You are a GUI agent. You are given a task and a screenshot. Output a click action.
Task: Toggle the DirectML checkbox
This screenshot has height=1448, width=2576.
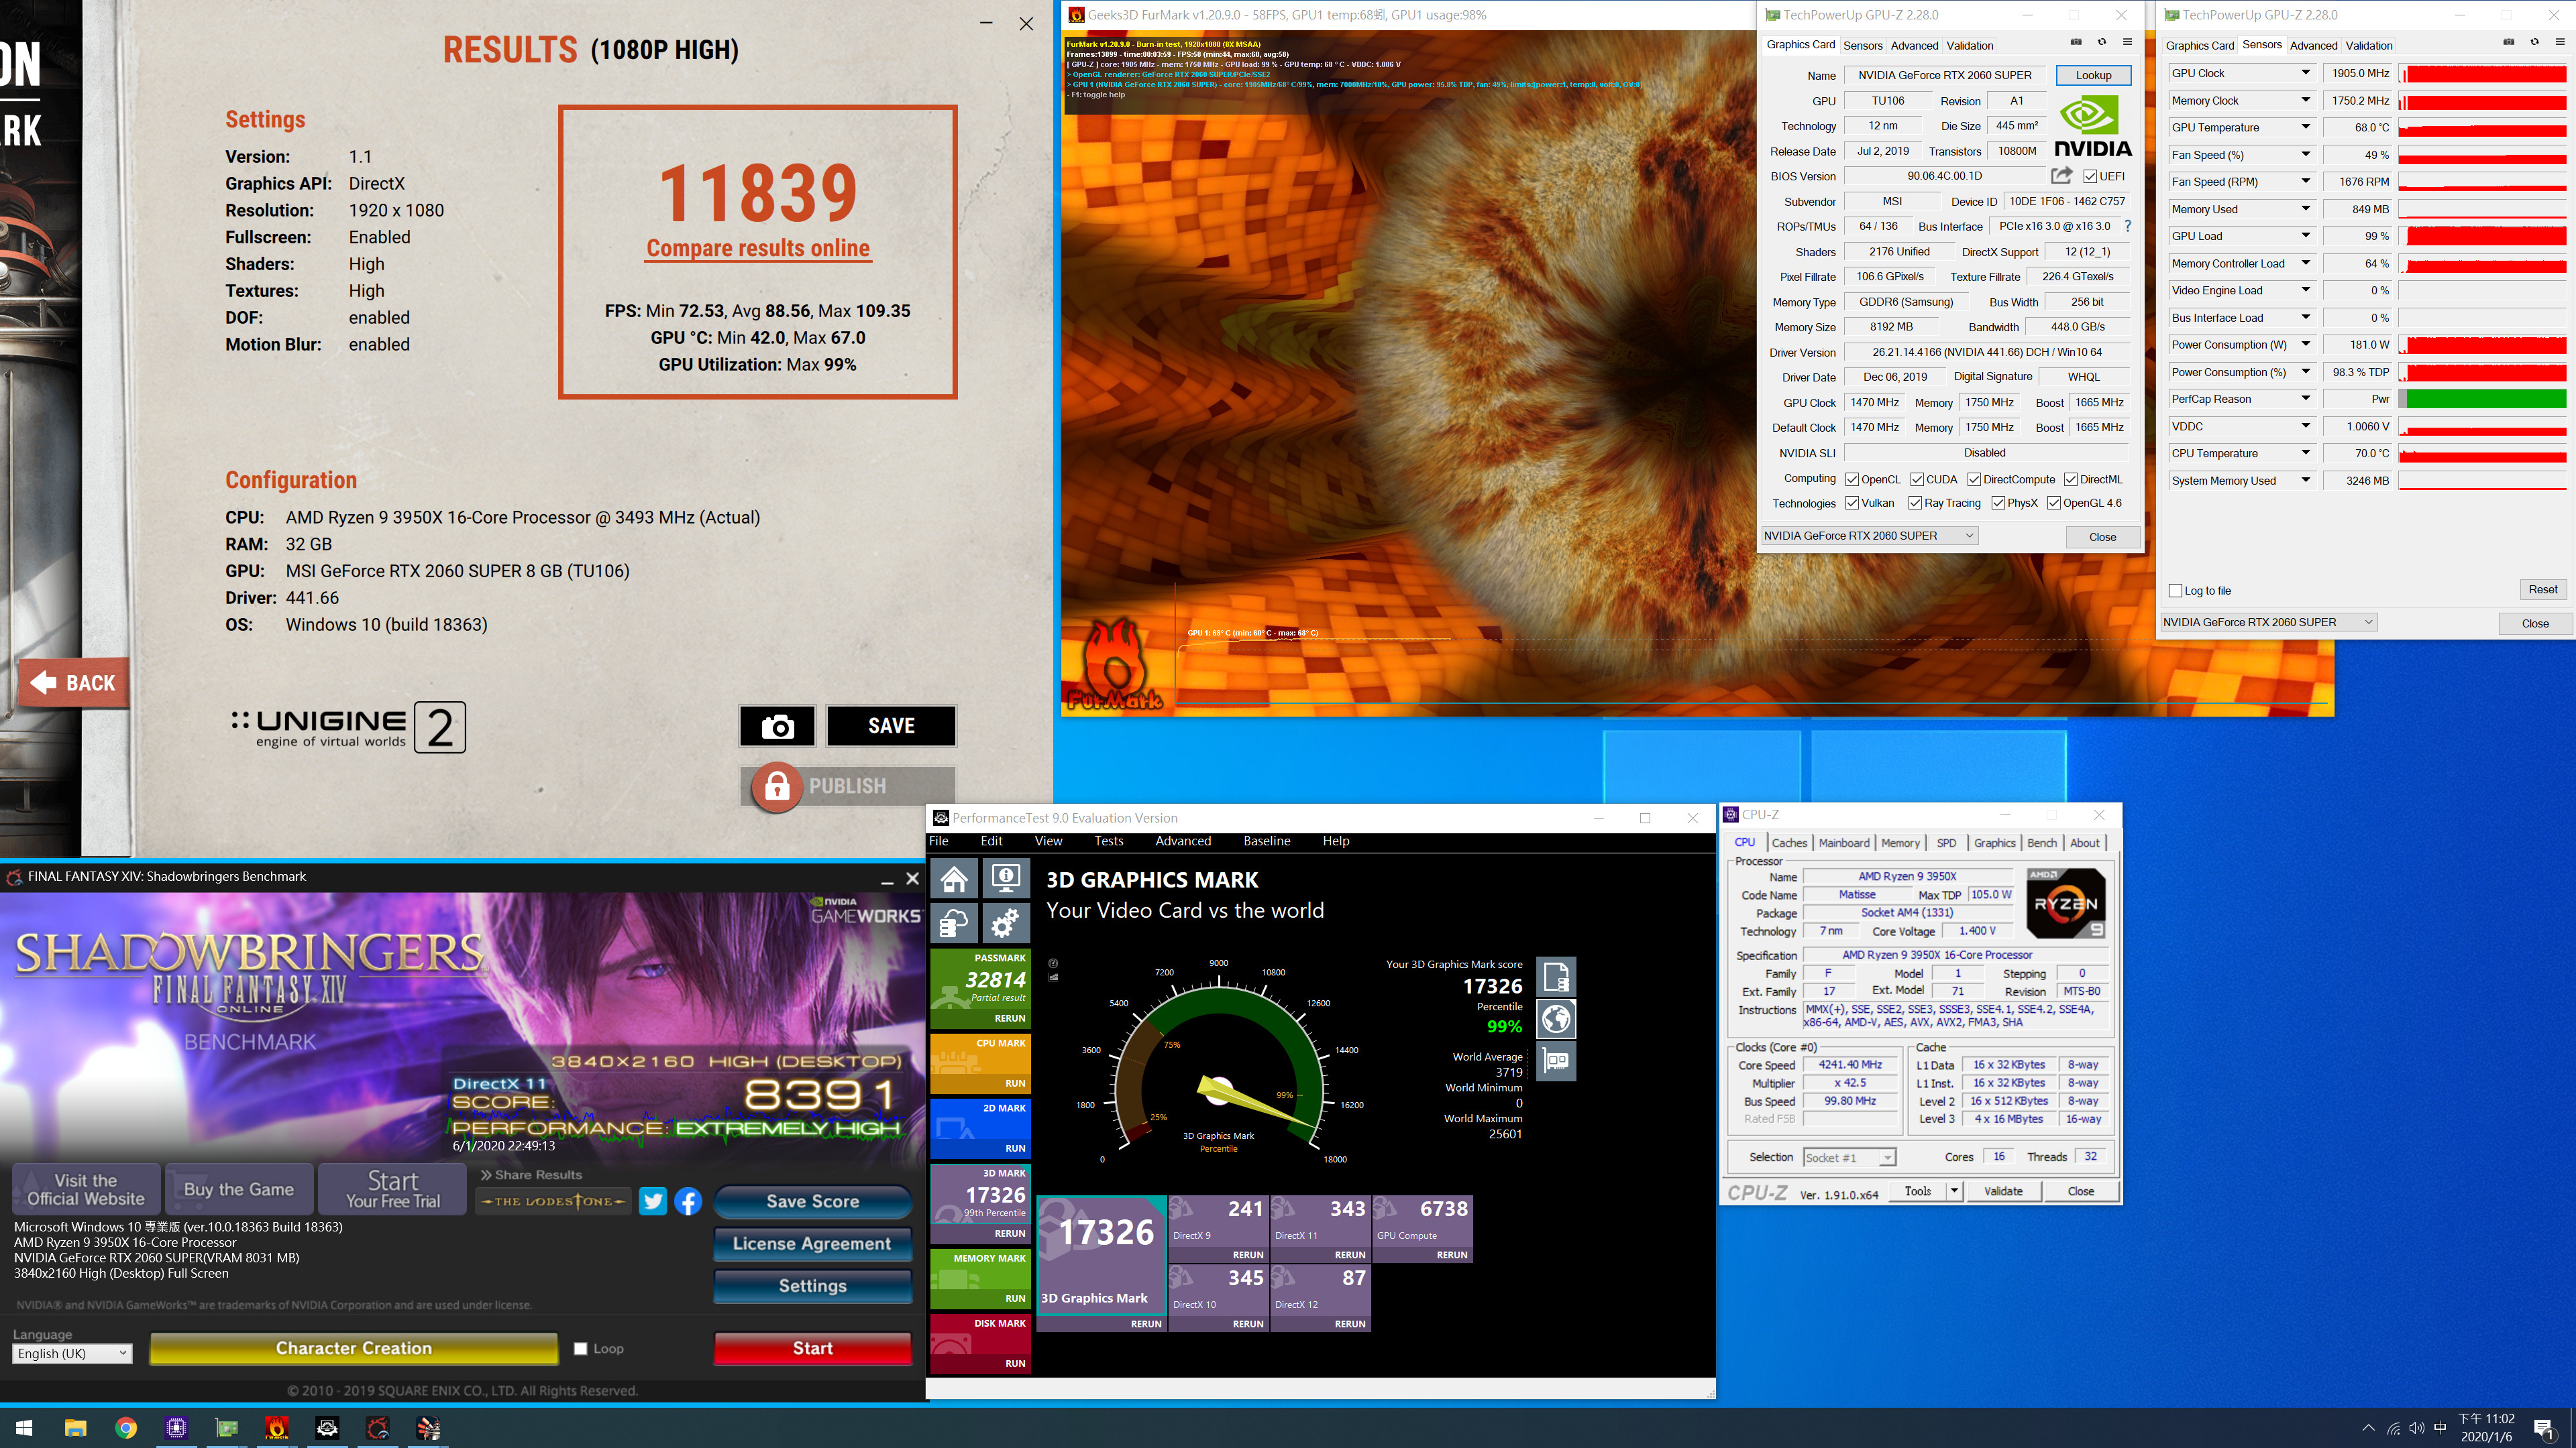click(x=2071, y=480)
